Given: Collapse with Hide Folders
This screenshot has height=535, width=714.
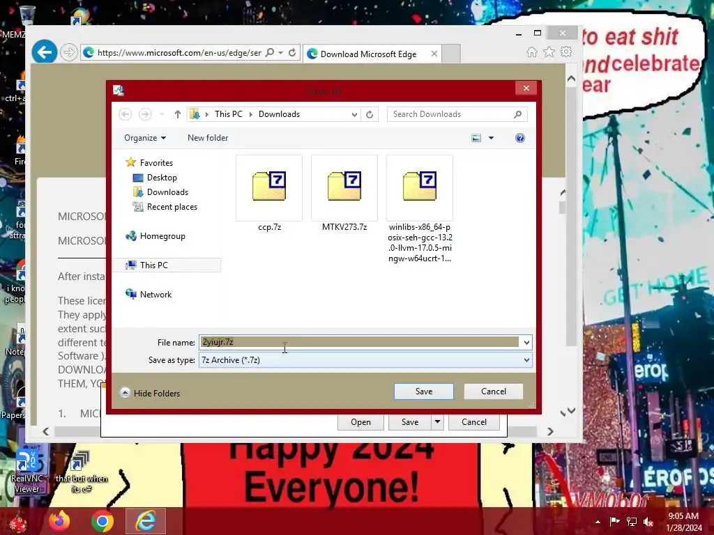Looking at the screenshot, I should click(x=151, y=393).
